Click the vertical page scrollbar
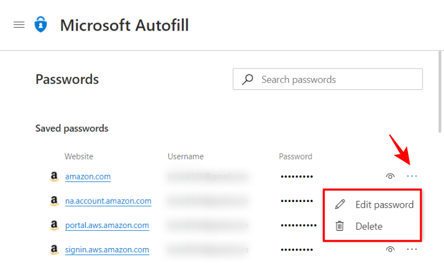The height and width of the screenshot is (264, 444). click(441, 94)
